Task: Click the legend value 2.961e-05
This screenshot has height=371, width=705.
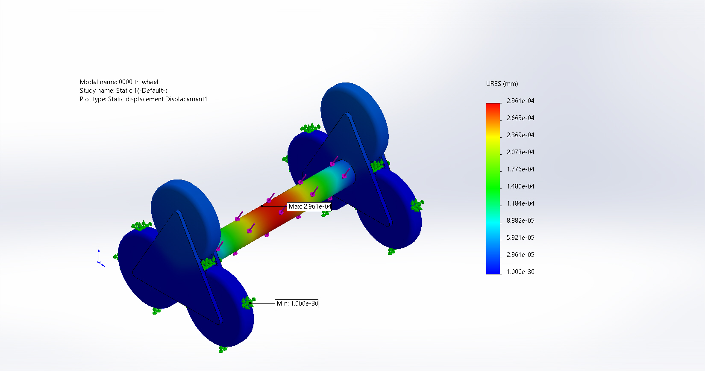Action: click(x=520, y=255)
